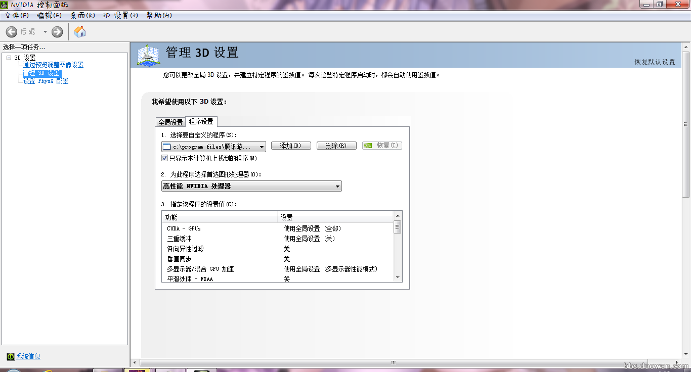The height and width of the screenshot is (372, 691).
Task: Open the 编辑(E) menu
Action: click(50, 15)
